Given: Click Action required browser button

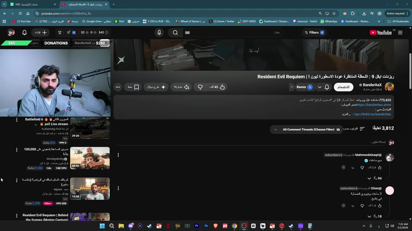Looking at the screenshot, I should point(397,13).
